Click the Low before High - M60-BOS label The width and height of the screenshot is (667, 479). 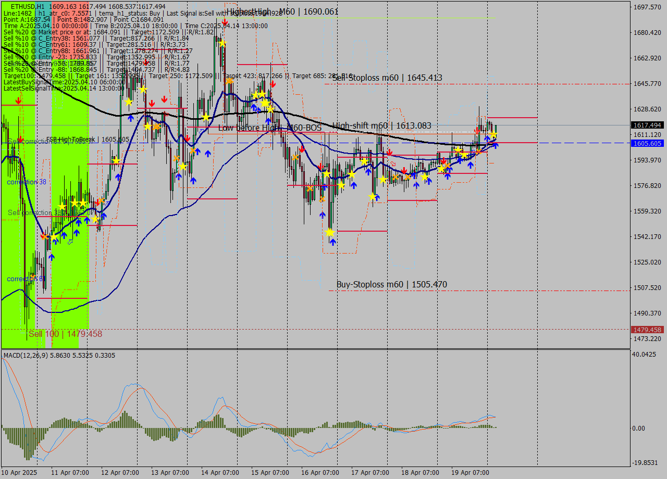tap(270, 128)
